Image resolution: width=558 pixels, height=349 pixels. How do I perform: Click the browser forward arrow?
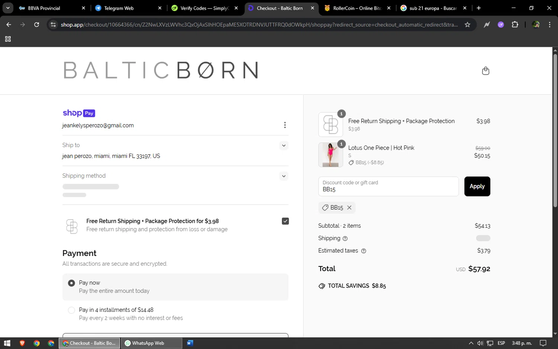pyautogui.click(x=23, y=25)
